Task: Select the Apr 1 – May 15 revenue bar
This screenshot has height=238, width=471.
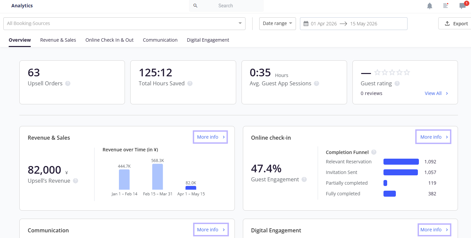Action: tap(191, 188)
